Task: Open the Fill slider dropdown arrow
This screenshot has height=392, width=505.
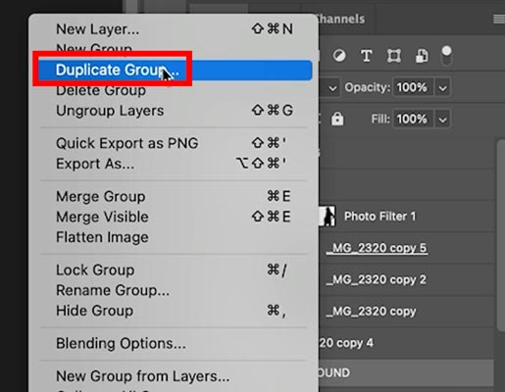Action: [x=442, y=119]
